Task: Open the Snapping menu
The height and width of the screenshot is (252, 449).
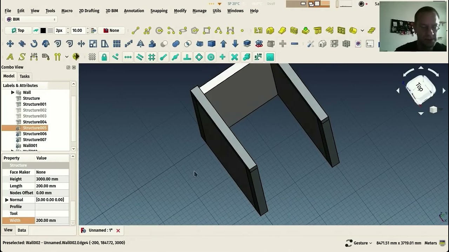Action: coord(159,11)
